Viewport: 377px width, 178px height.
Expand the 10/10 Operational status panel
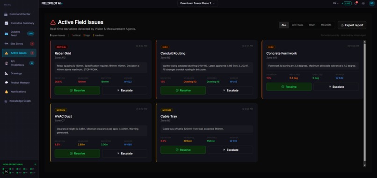[19, 164]
